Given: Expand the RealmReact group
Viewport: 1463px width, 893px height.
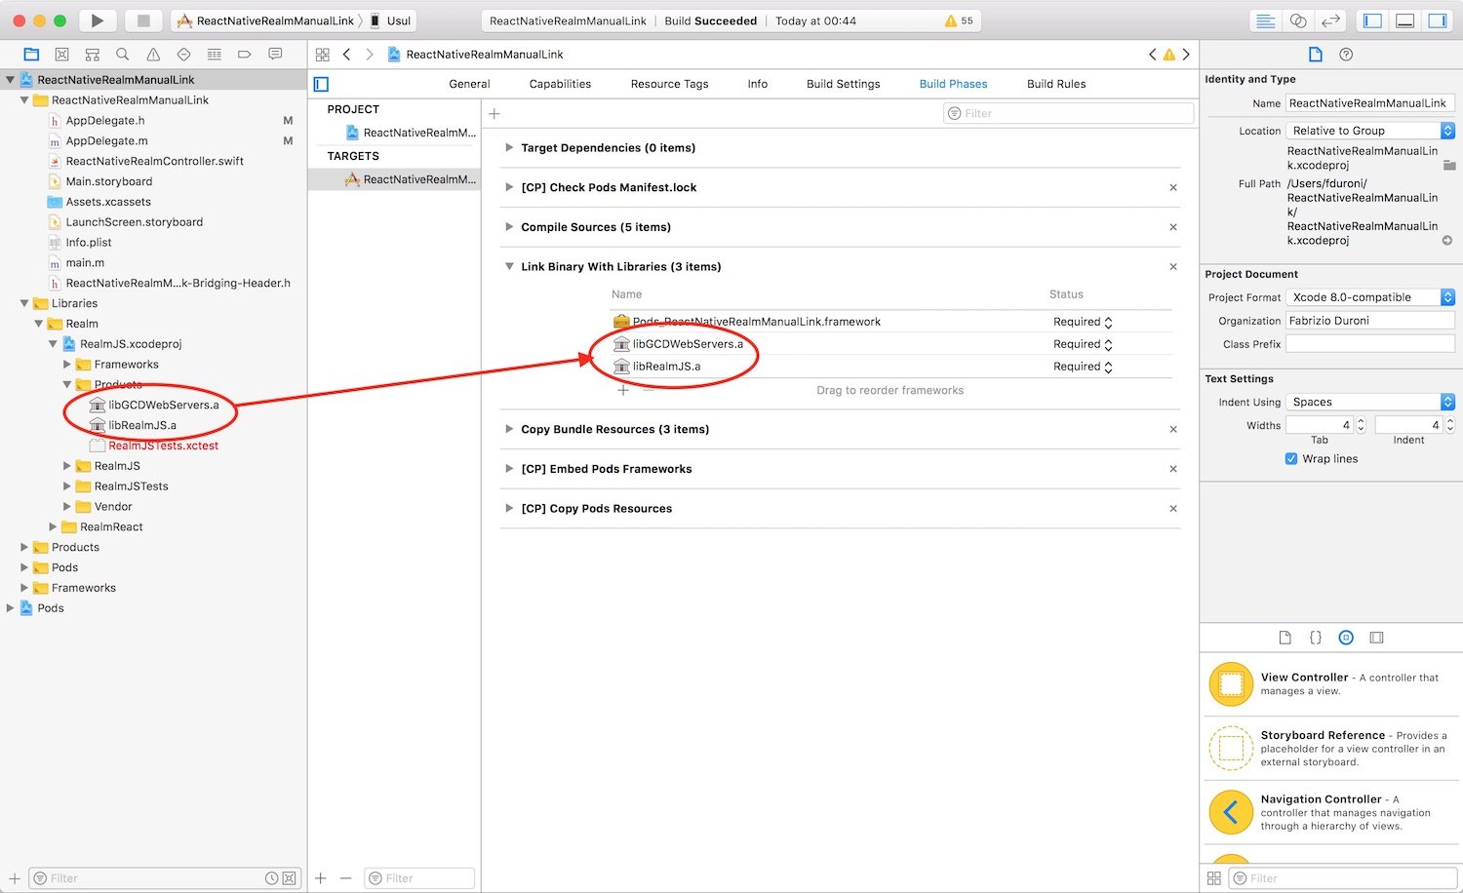Looking at the screenshot, I should [53, 527].
